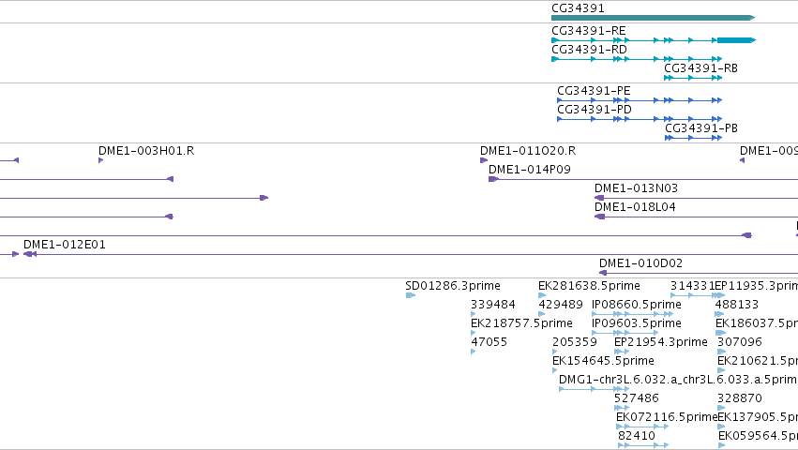Select the DME1-013N03 feature
The width and height of the screenshot is (798, 450).
tap(696, 198)
